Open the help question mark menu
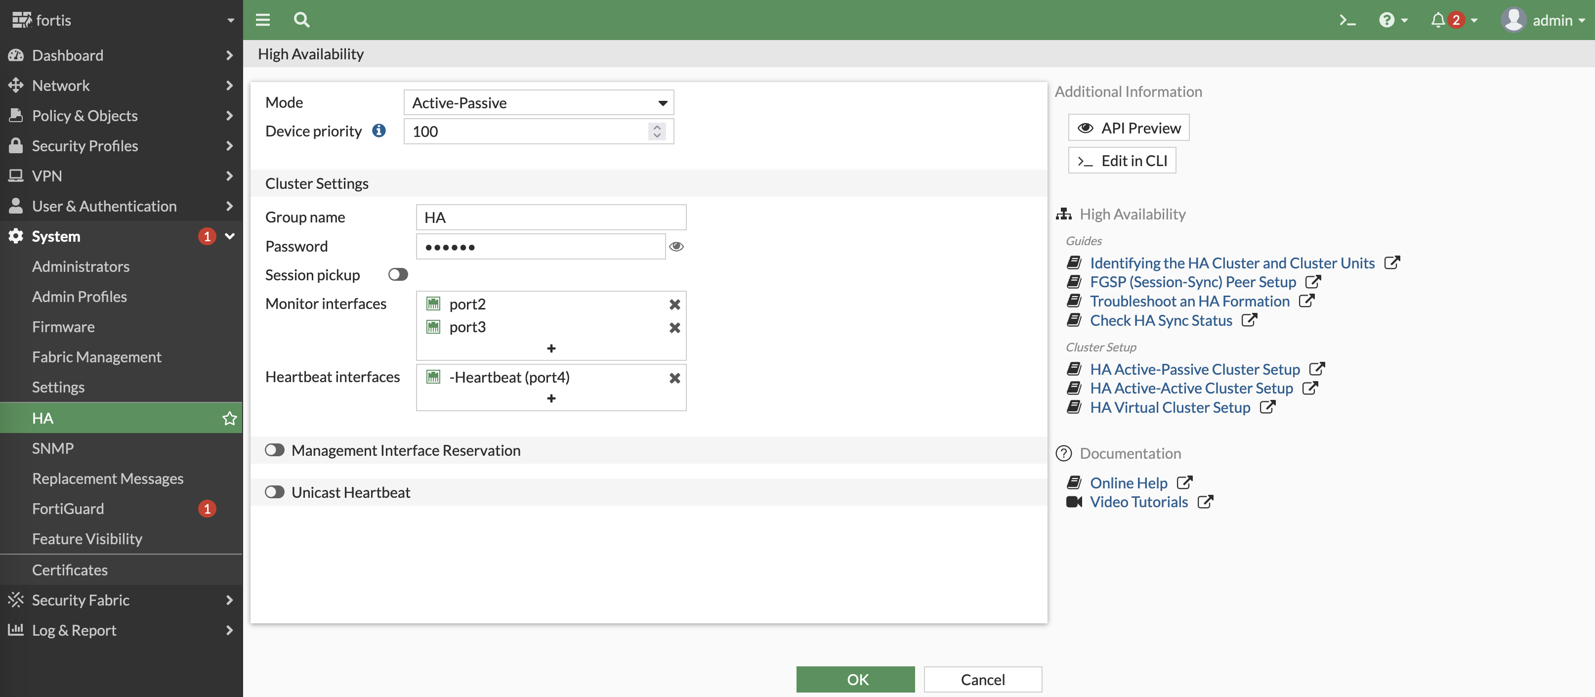The image size is (1595, 697). [1387, 20]
